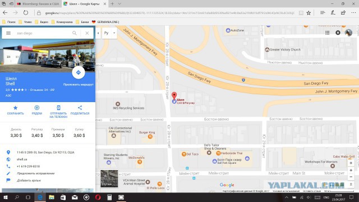Click the san diego search field
The width and height of the screenshot is (359, 202).
43,33
